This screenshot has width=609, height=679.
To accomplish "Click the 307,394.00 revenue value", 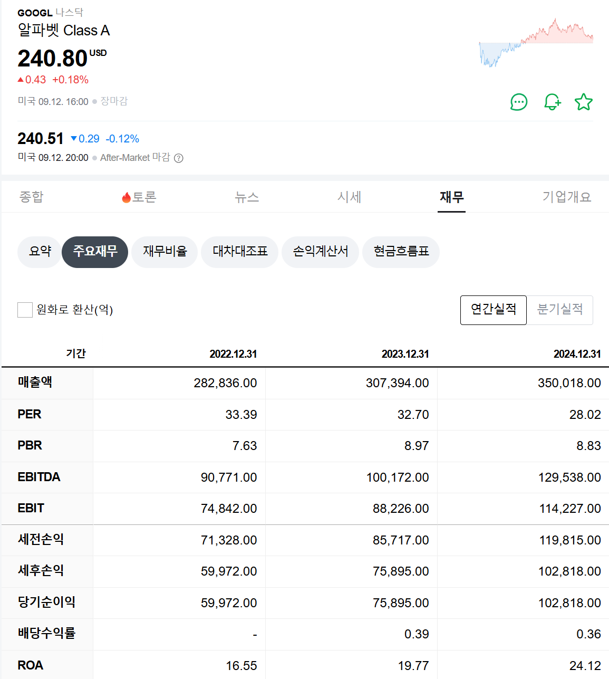I will coord(397,383).
